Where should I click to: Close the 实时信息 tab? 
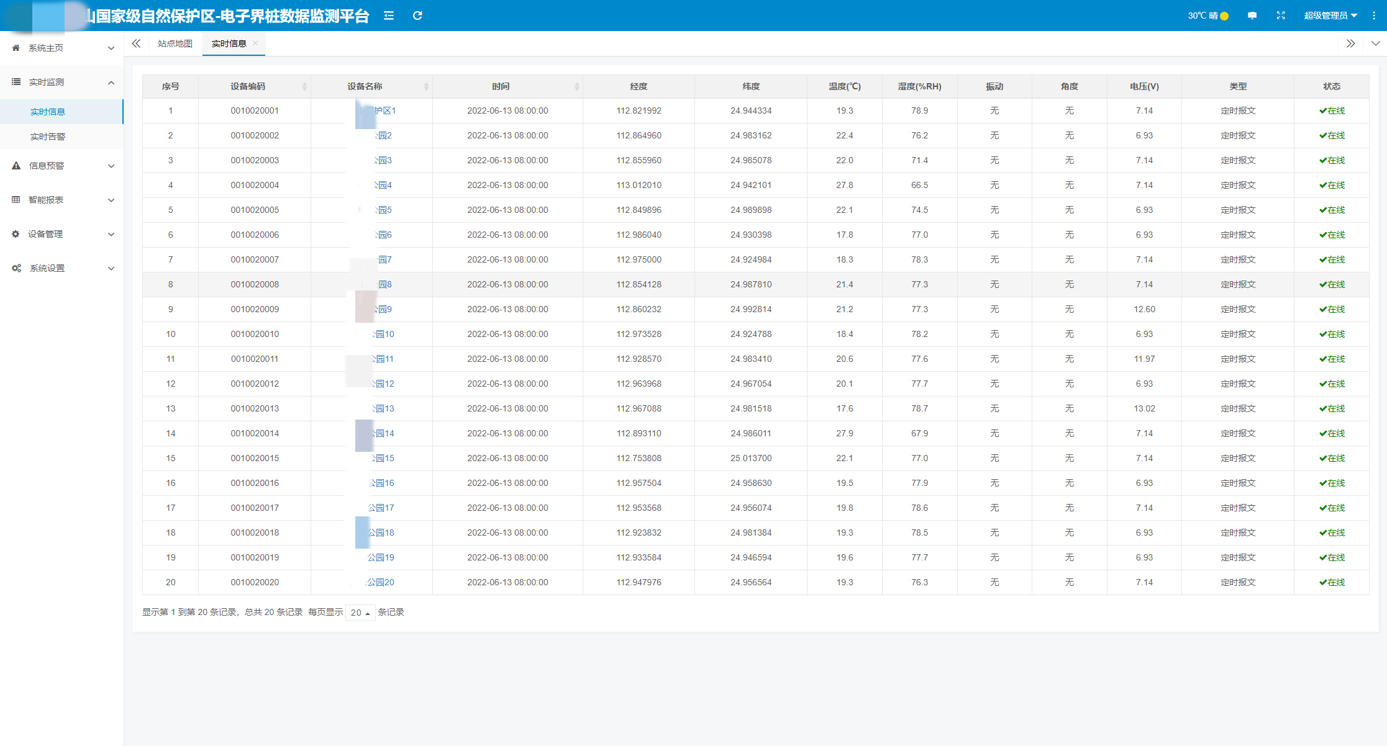(x=255, y=43)
